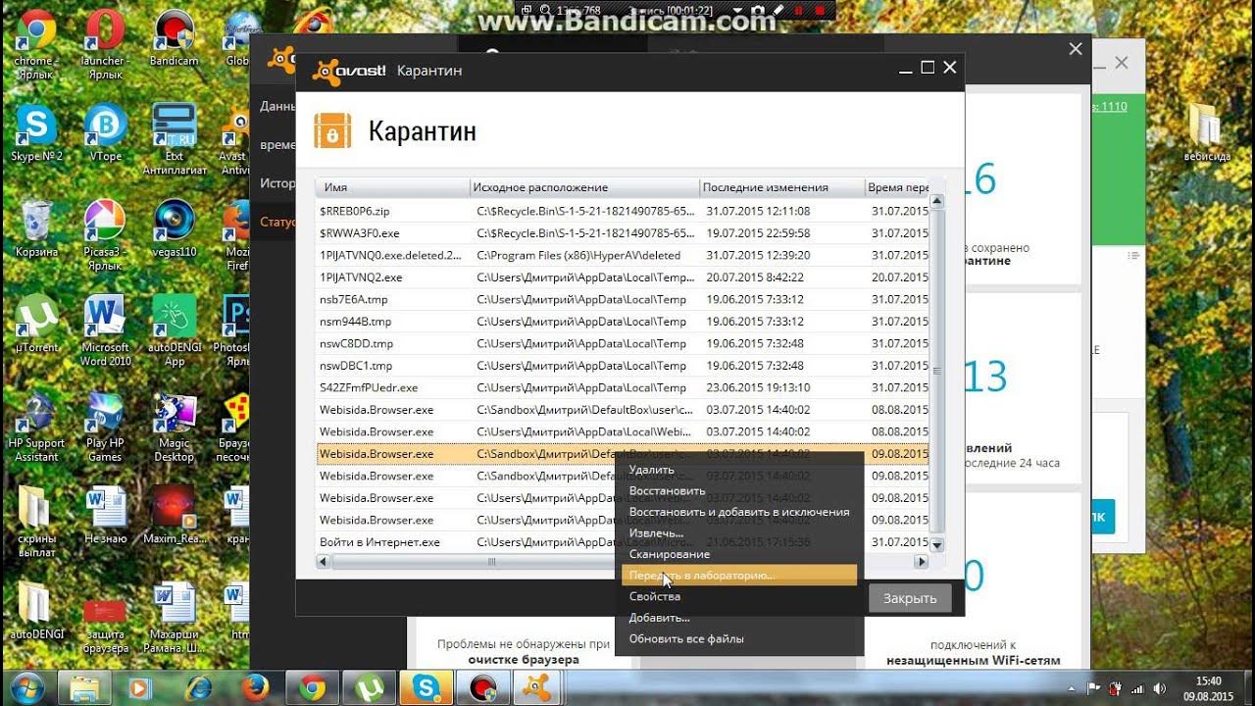Open the HP Support Assistant desktop icon
Screen dimensions: 1255x706
(x=36, y=427)
